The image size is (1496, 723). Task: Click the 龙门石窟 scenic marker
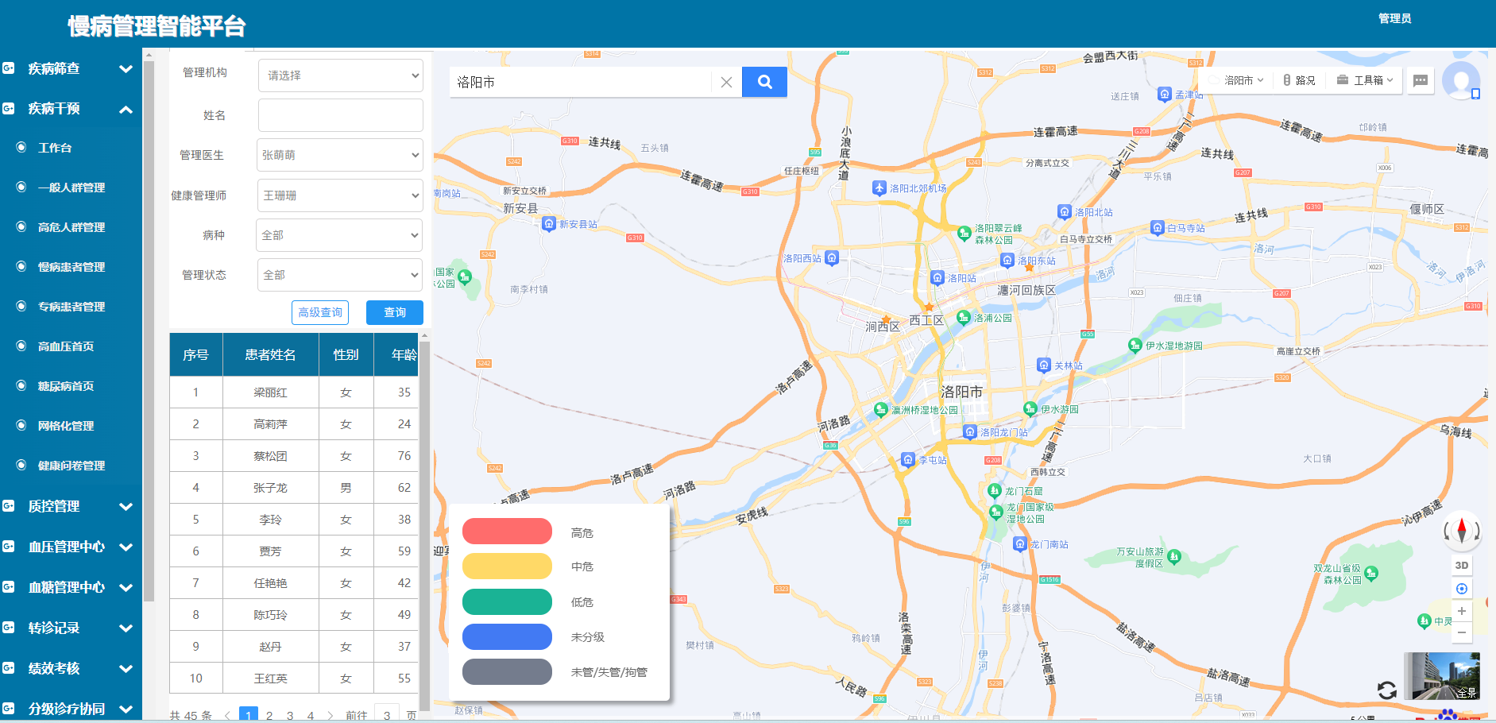pyautogui.click(x=995, y=491)
